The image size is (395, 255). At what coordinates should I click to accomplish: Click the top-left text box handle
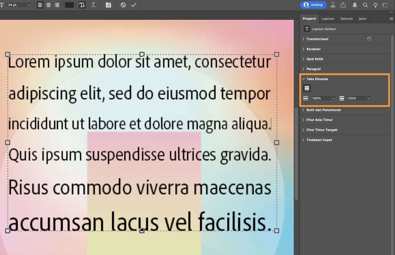pos(8,54)
